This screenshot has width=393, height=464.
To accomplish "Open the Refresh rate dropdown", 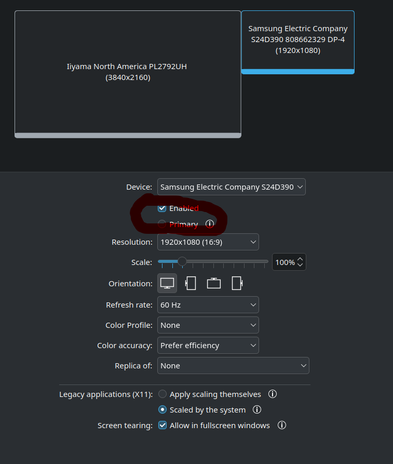I will (208, 305).
